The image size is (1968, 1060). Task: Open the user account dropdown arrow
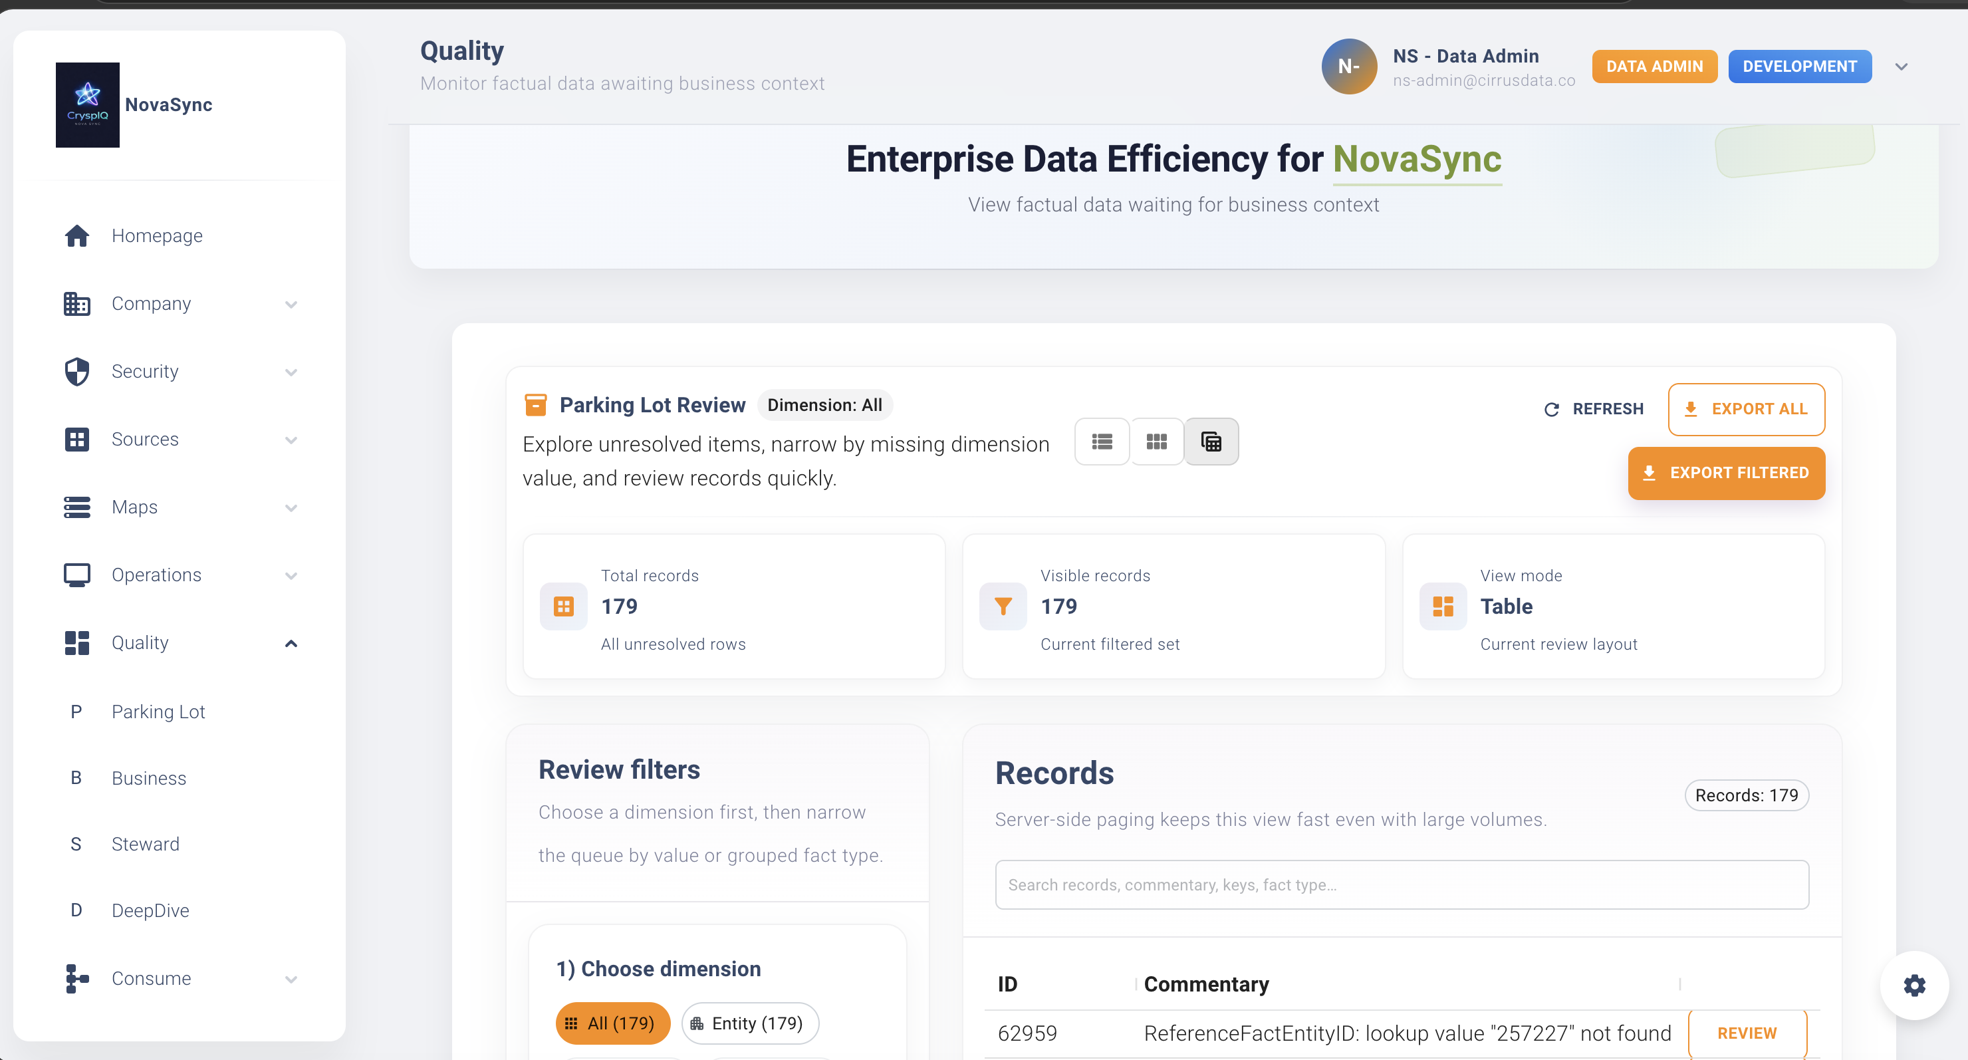[x=1902, y=67]
